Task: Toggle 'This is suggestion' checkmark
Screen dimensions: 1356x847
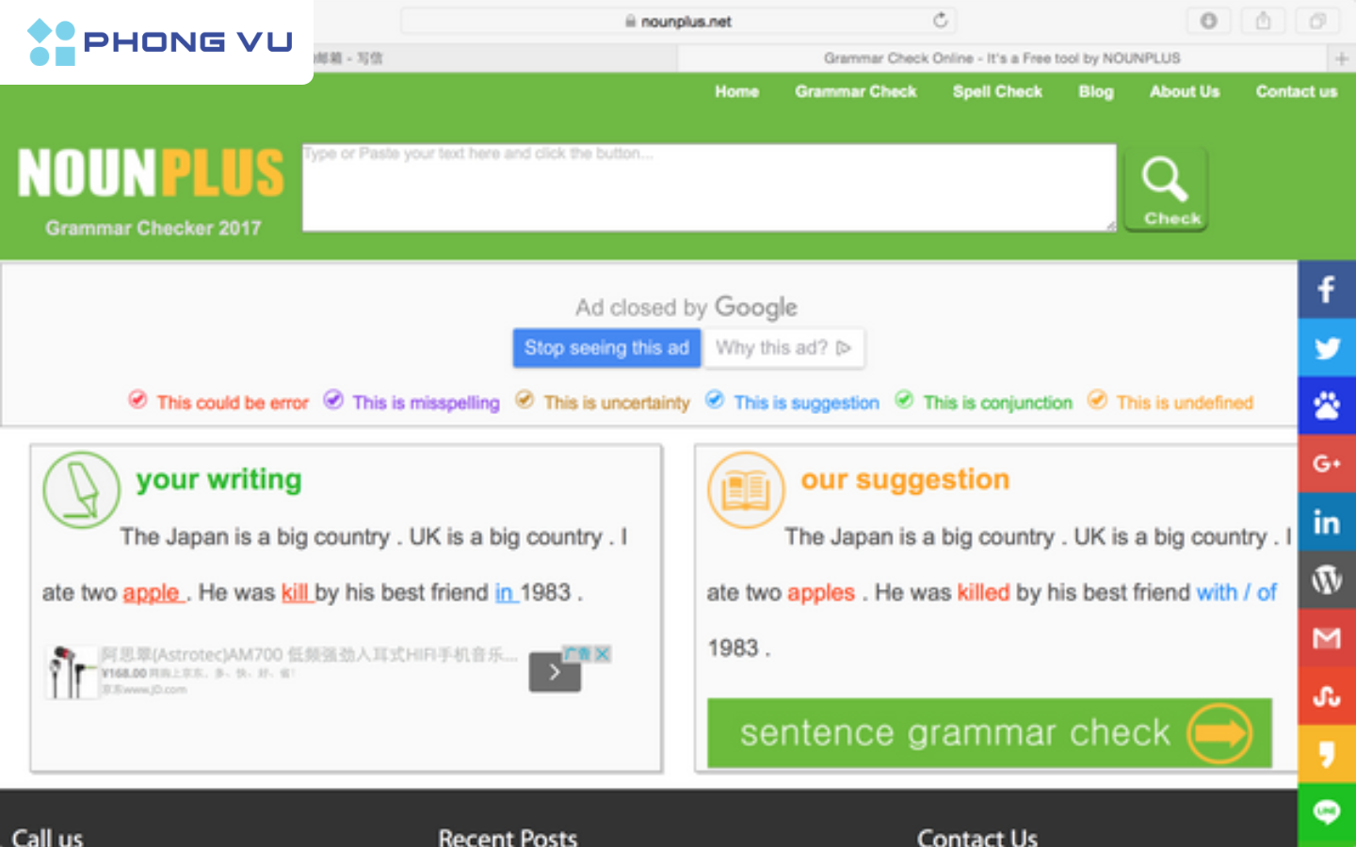Action: click(x=715, y=400)
